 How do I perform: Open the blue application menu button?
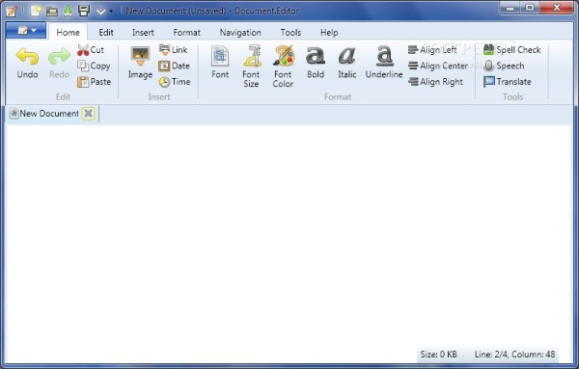[x=26, y=30]
